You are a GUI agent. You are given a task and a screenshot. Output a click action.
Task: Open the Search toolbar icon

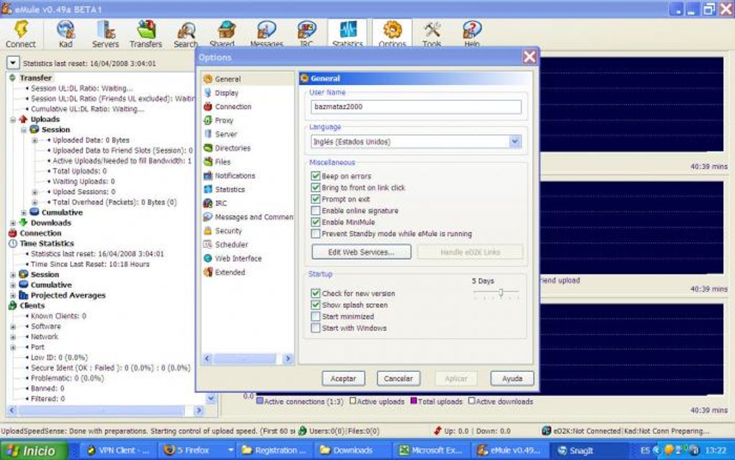(186, 30)
